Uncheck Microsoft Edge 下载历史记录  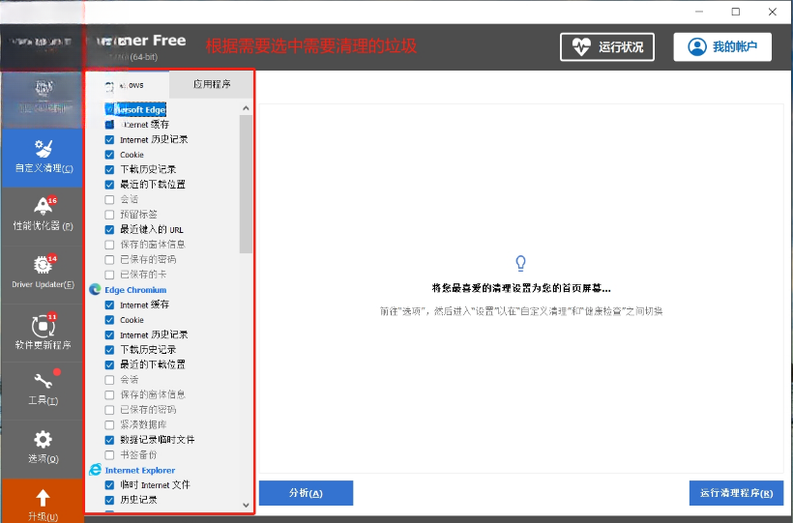tap(109, 169)
